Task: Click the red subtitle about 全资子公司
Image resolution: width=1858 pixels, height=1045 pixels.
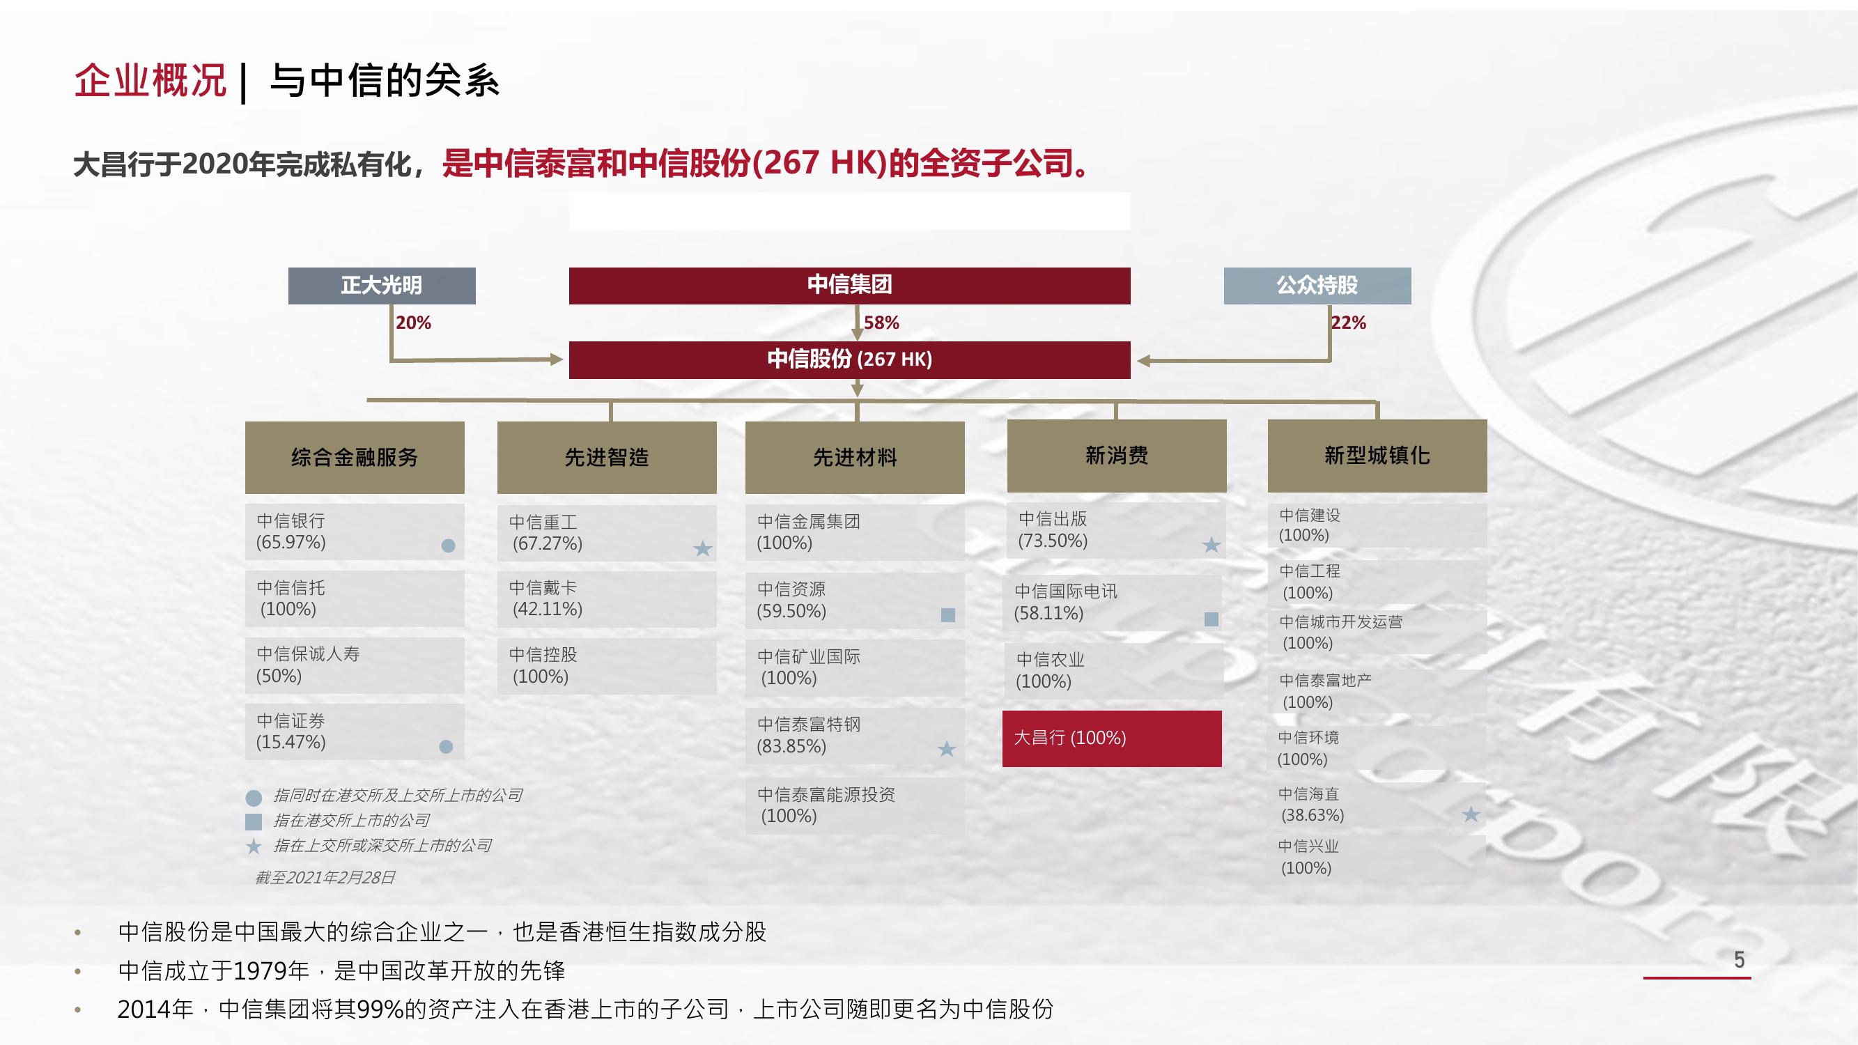Action: pyautogui.click(x=768, y=164)
